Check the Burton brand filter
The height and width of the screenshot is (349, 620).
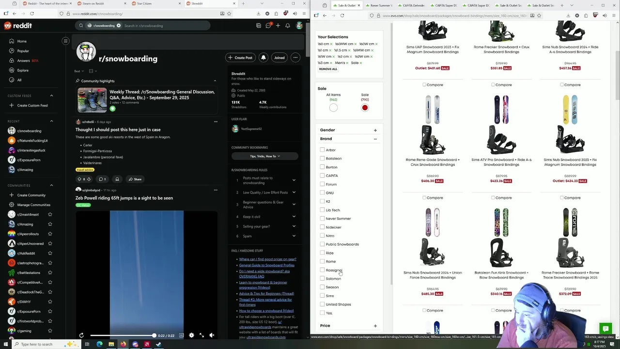coord(322,167)
